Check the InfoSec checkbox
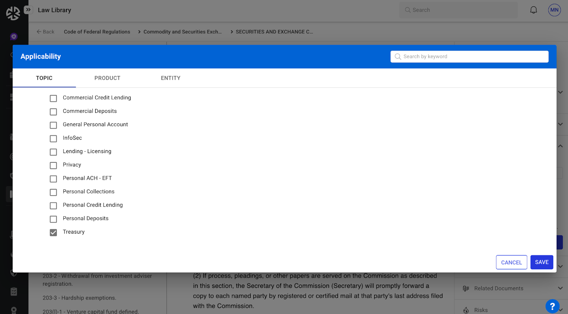The height and width of the screenshot is (314, 568). [x=53, y=139]
